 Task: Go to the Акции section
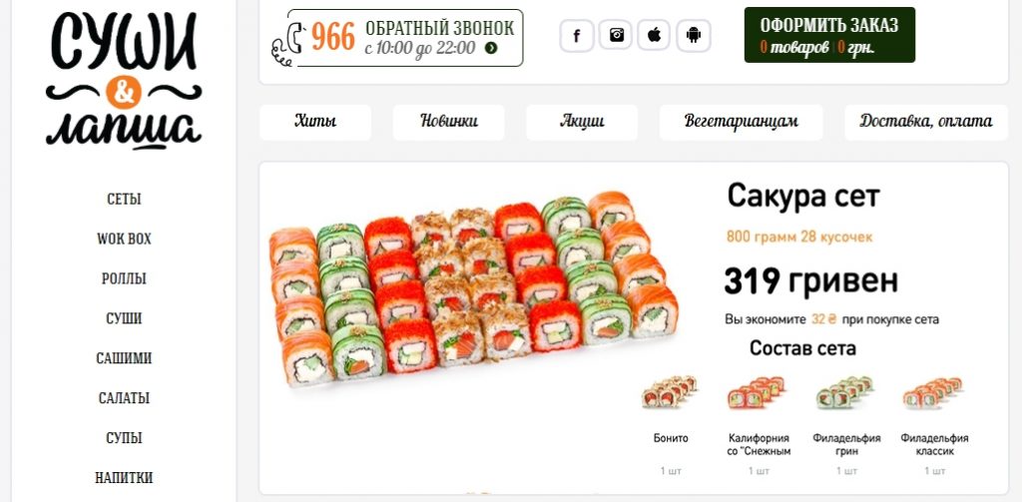point(582,122)
